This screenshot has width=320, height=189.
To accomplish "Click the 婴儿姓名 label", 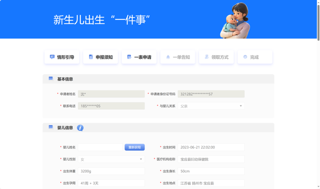I will pyautogui.click(x=69, y=147).
